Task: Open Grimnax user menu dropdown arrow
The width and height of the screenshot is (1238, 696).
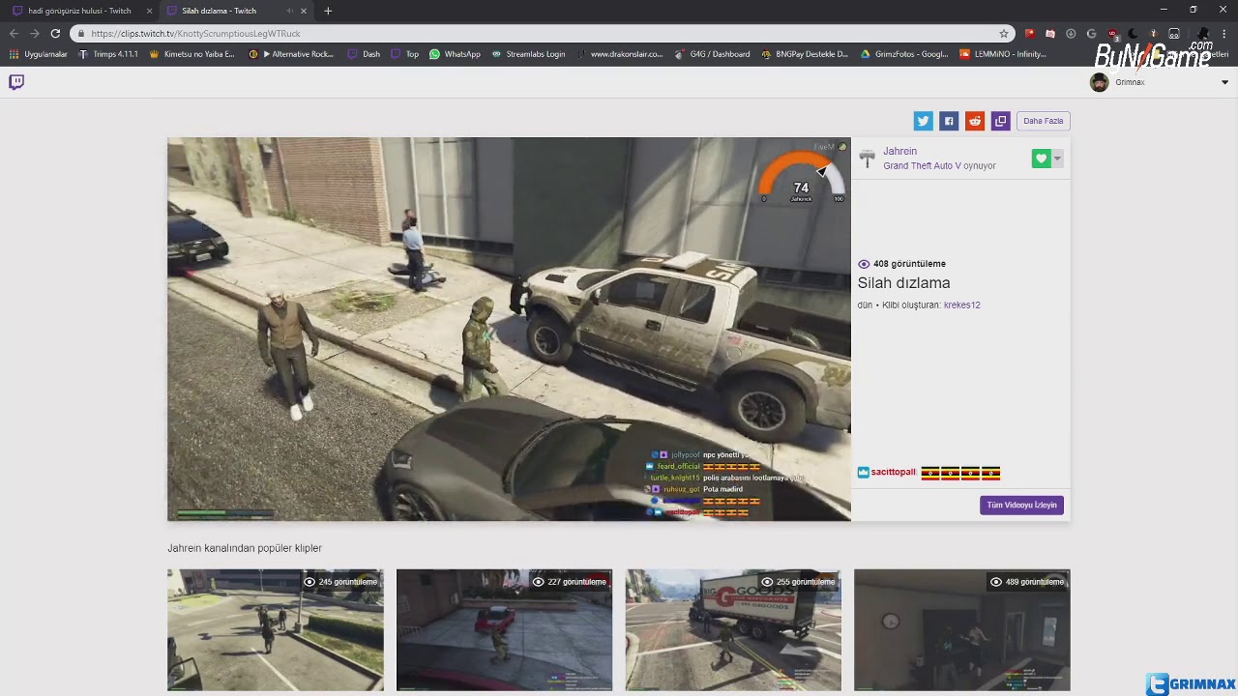Action: click(x=1224, y=82)
